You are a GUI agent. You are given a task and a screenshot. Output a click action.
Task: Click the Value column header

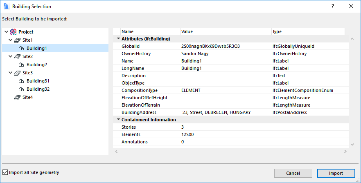point(225,31)
